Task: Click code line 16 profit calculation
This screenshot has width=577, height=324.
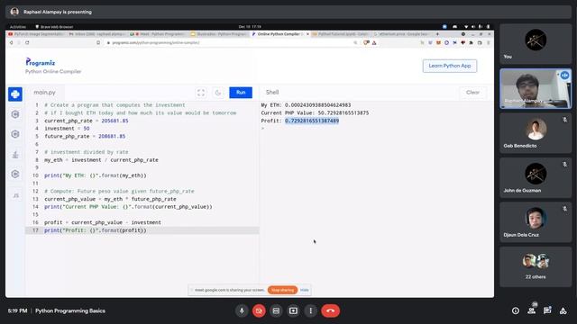Action: click(103, 222)
